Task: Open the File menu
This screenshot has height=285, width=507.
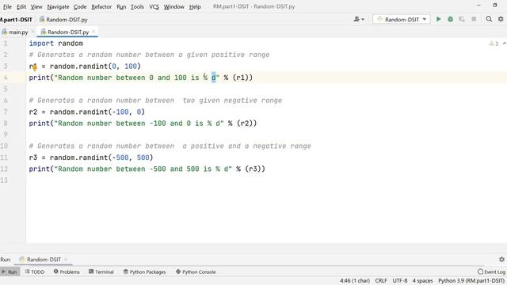Action: [x=7, y=6]
